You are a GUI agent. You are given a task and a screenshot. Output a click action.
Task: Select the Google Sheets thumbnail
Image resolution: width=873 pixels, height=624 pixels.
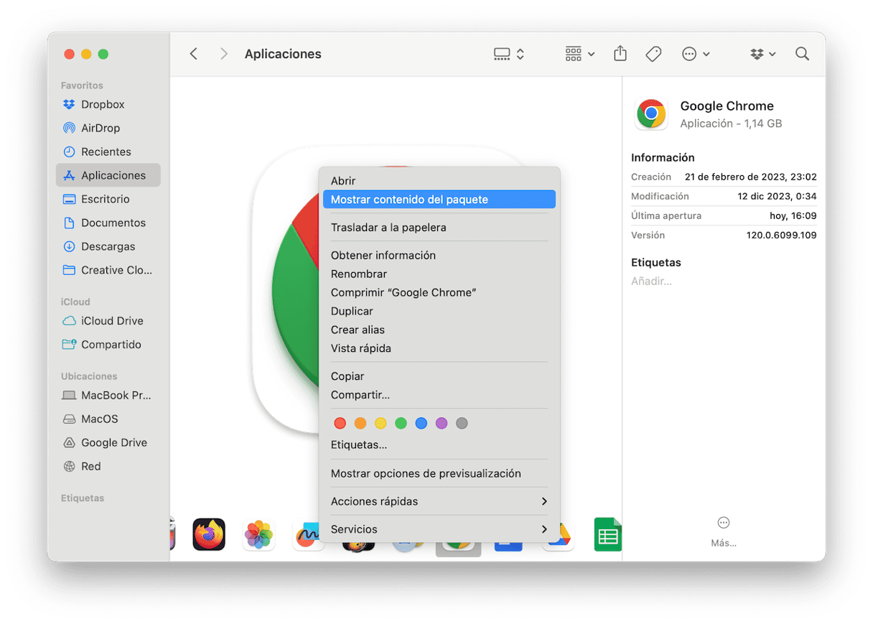pyautogui.click(x=607, y=535)
